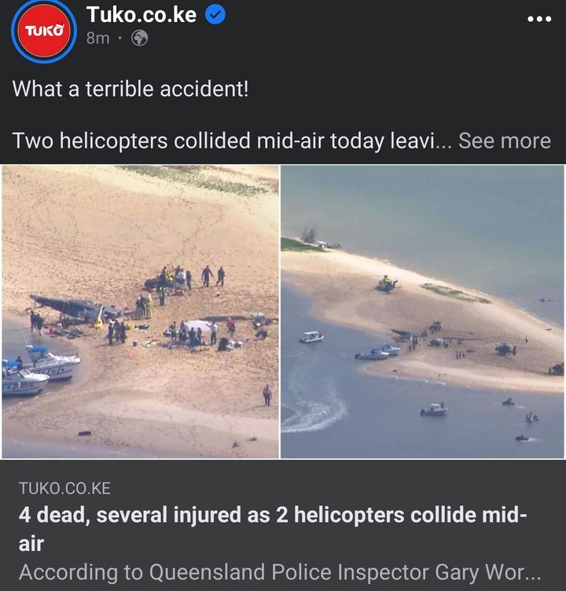This screenshot has height=591, width=566.
Task: Open the left beach crash photo
Action: [x=140, y=312]
